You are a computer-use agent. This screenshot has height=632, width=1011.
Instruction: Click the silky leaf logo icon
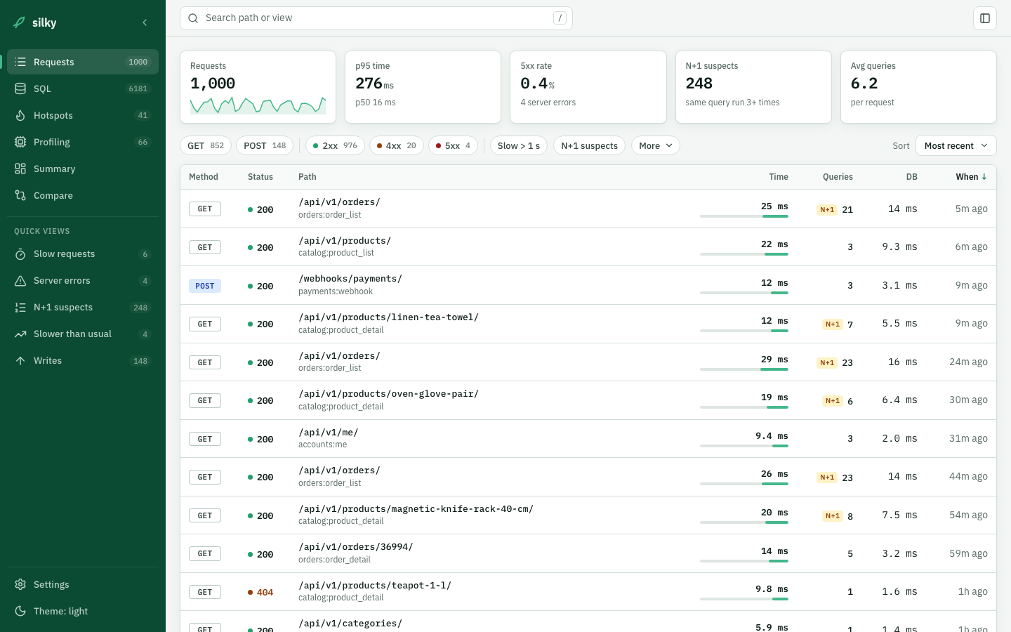(20, 22)
